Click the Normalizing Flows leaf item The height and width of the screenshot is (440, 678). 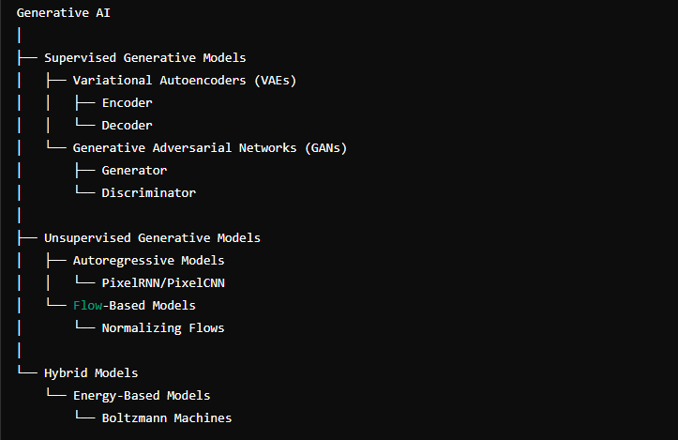[x=163, y=328]
